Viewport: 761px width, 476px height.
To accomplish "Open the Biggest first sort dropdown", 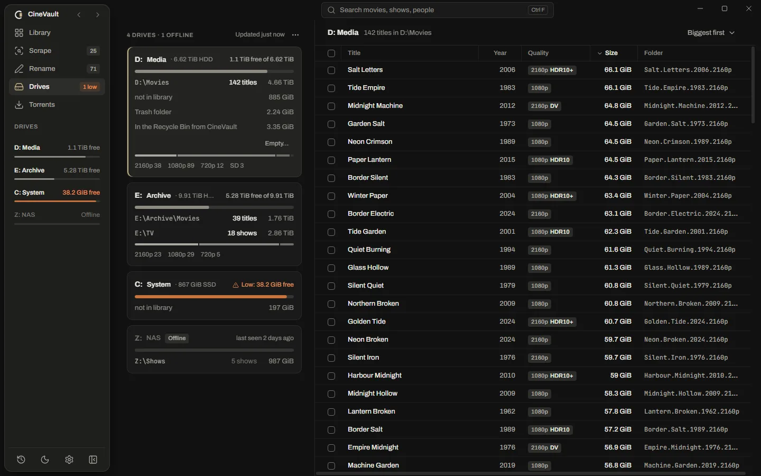I will 711,33.
